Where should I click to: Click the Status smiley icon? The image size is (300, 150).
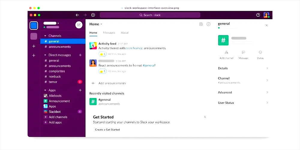click(260, 52)
